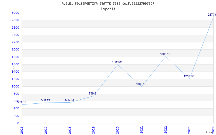Select the 503.81 data label
The image size is (216, 135).
click(x=21, y=102)
